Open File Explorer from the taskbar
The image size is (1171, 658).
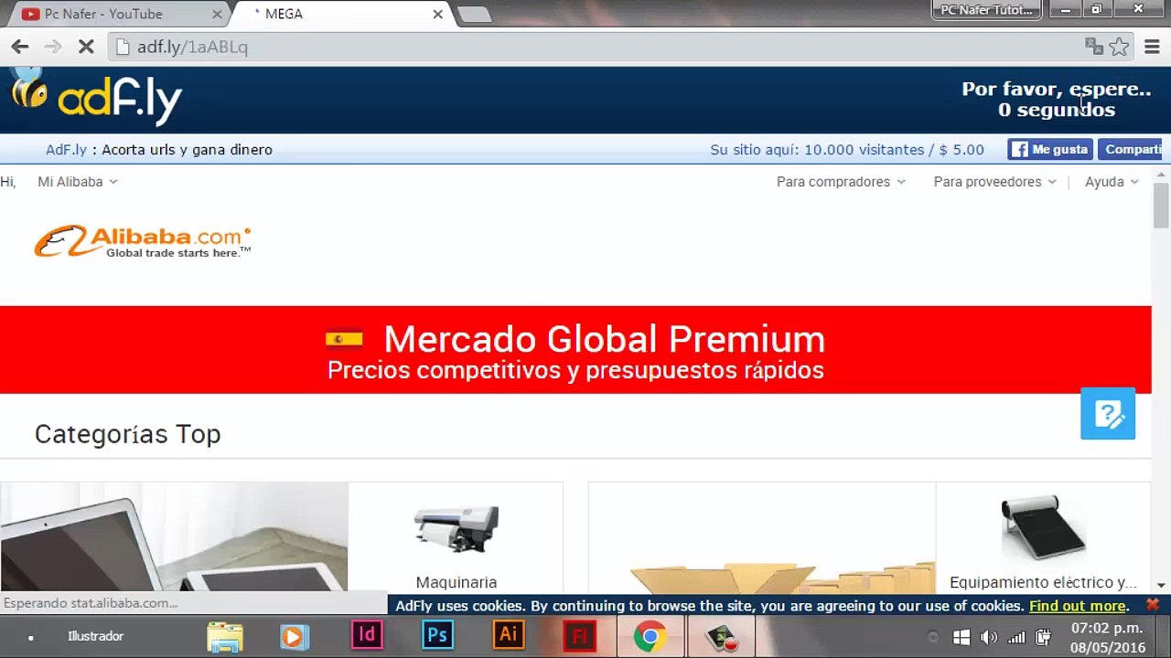(x=225, y=636)
